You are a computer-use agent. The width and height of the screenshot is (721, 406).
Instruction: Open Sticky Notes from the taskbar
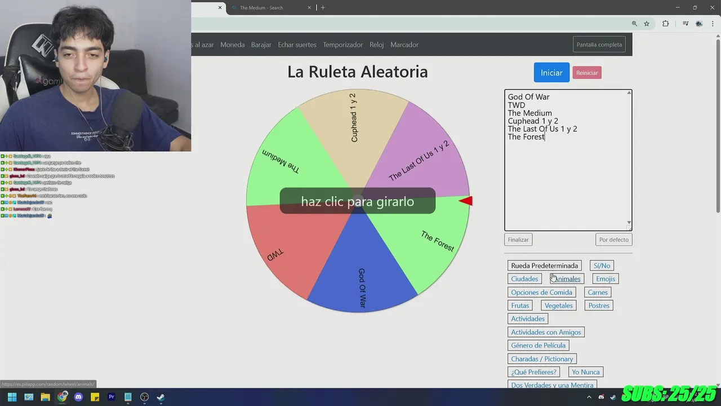tap(95, 397)
